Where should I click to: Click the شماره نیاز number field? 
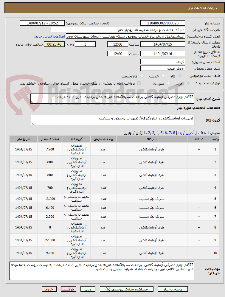[163, 23]
